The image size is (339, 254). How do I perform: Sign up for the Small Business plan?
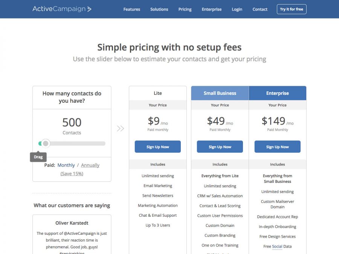220,146
